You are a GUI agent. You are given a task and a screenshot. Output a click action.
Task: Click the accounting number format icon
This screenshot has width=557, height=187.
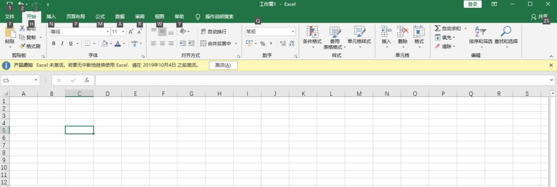(x=250, y=43)
